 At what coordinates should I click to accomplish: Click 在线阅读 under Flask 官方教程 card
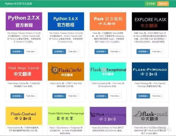101,51
